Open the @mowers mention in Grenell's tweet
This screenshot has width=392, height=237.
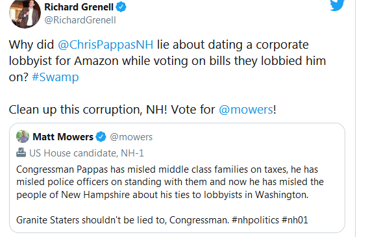(x=246, y=110)
